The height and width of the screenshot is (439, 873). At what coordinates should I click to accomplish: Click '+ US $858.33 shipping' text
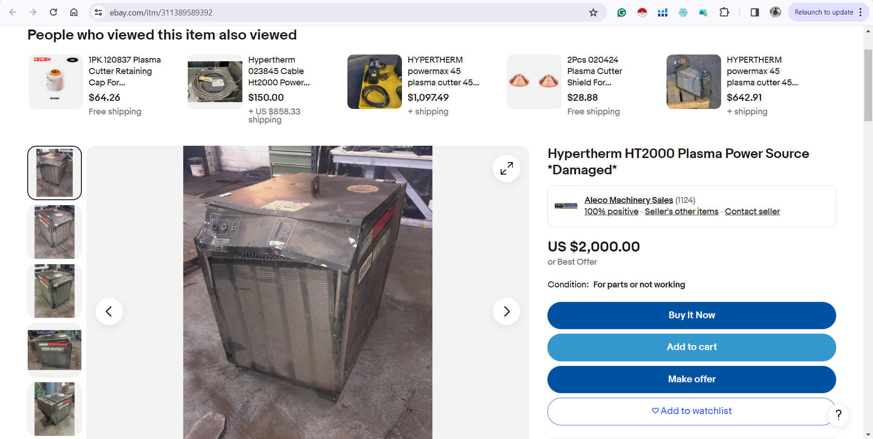[274, 115]
